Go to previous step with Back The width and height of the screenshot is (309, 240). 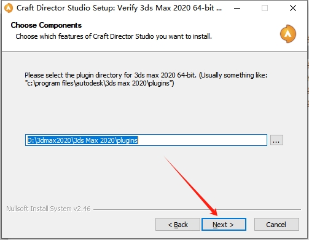(x=178, y=225)
